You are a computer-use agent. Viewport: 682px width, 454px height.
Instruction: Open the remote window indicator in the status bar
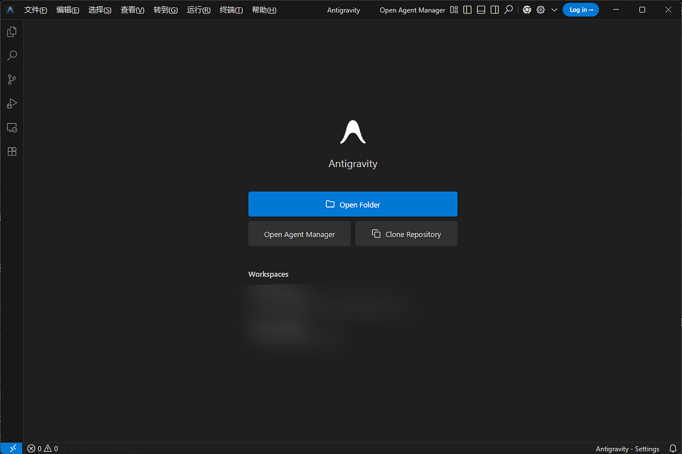(x=12, y=449)
